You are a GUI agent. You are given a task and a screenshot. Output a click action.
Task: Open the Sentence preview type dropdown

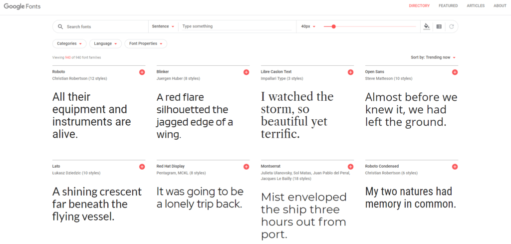163,26
